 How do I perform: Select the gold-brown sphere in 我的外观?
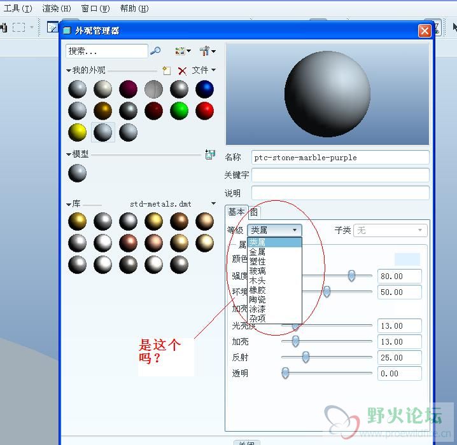(102, 111)
